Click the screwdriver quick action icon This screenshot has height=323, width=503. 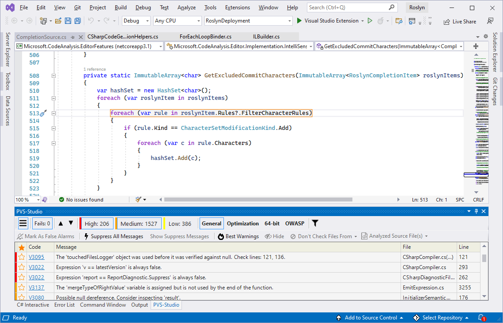tap(43, 113)
